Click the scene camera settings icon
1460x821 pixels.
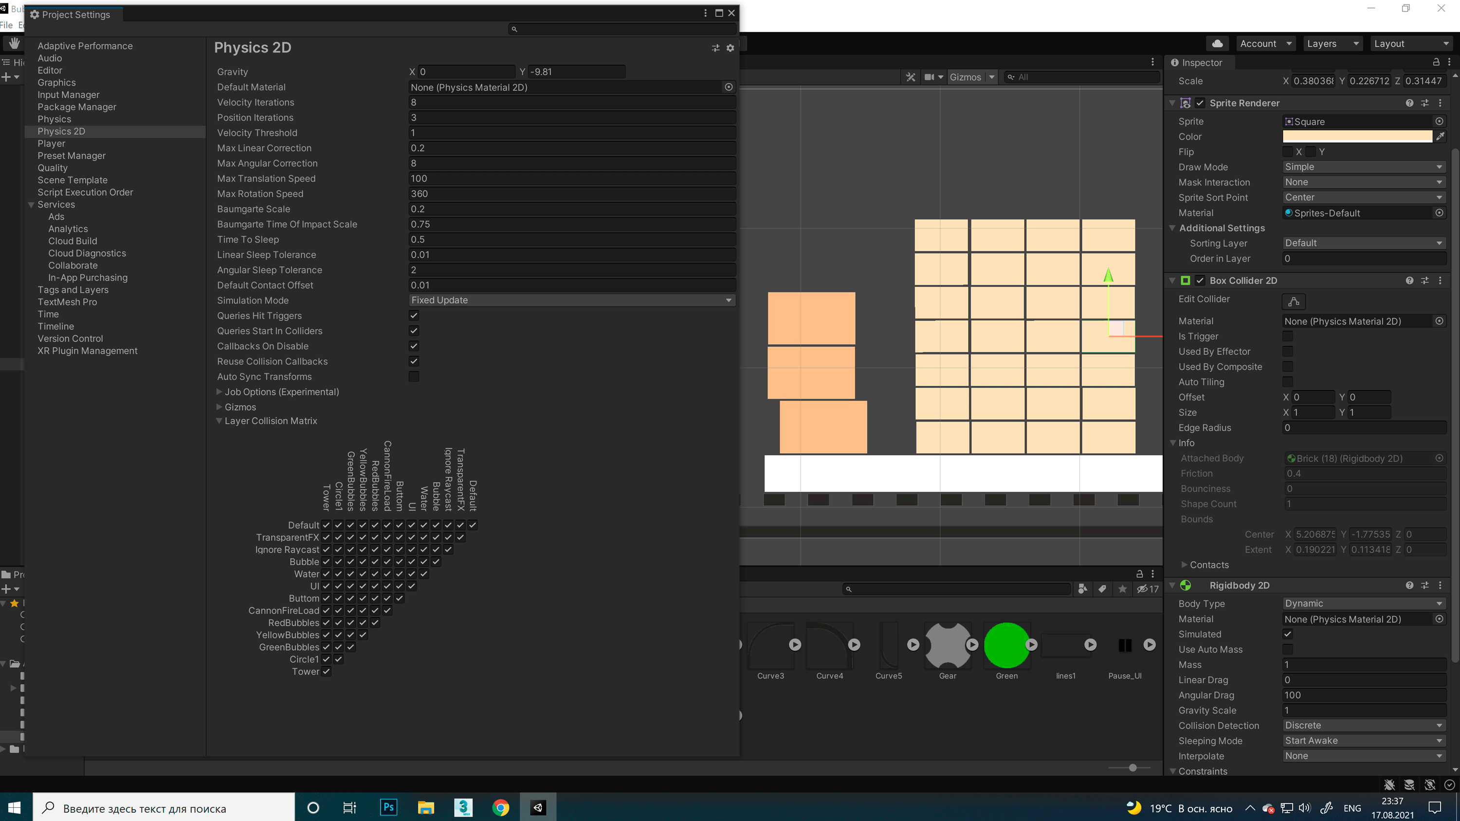(930, 77)
